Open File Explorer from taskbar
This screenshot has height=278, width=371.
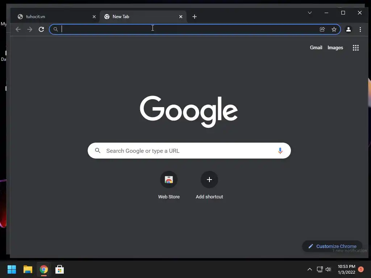tap(28, 269)
